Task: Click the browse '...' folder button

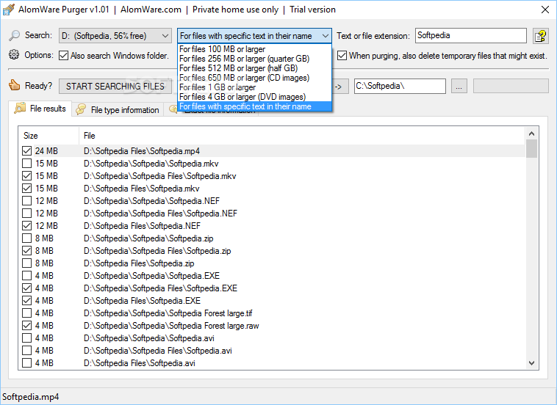Action: [459, 86]
